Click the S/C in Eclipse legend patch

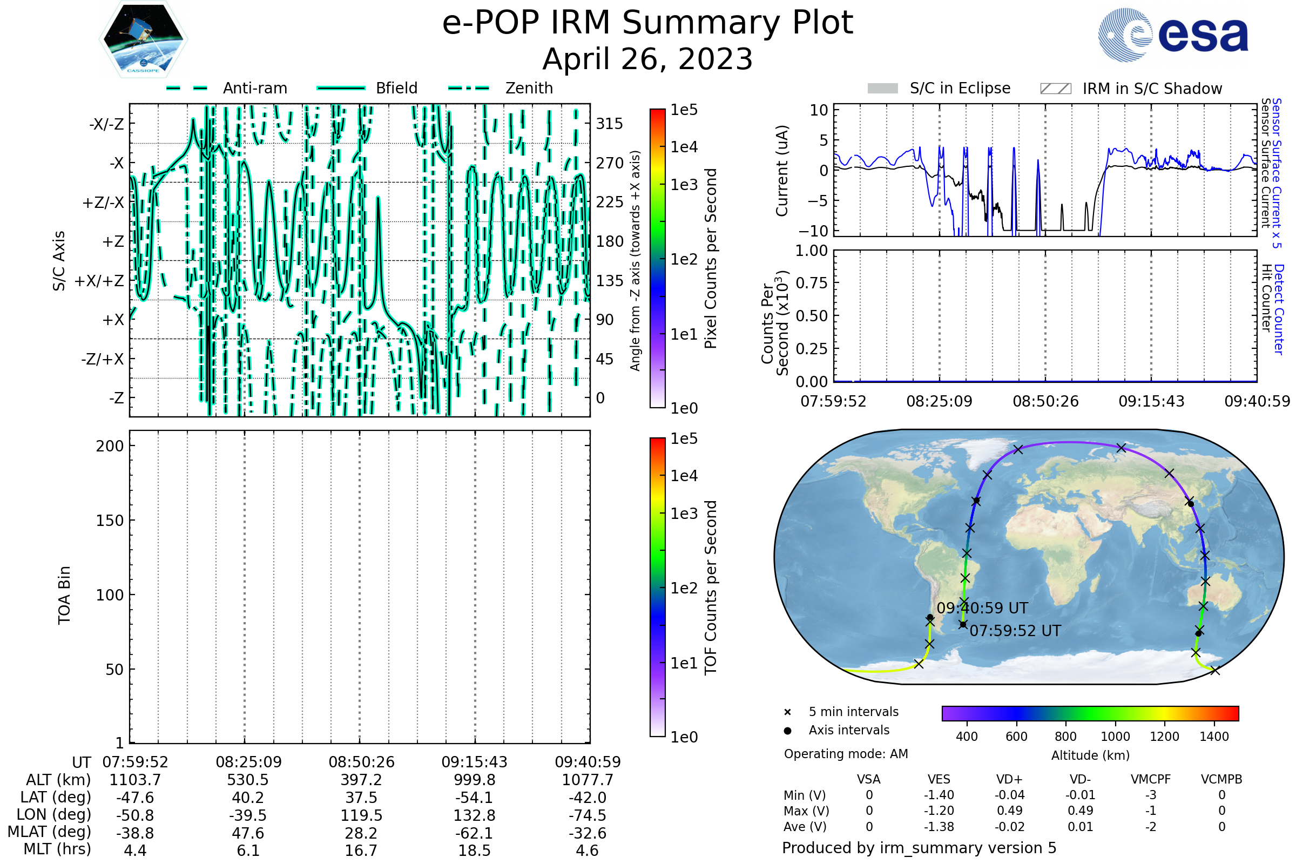pos(882,89)
